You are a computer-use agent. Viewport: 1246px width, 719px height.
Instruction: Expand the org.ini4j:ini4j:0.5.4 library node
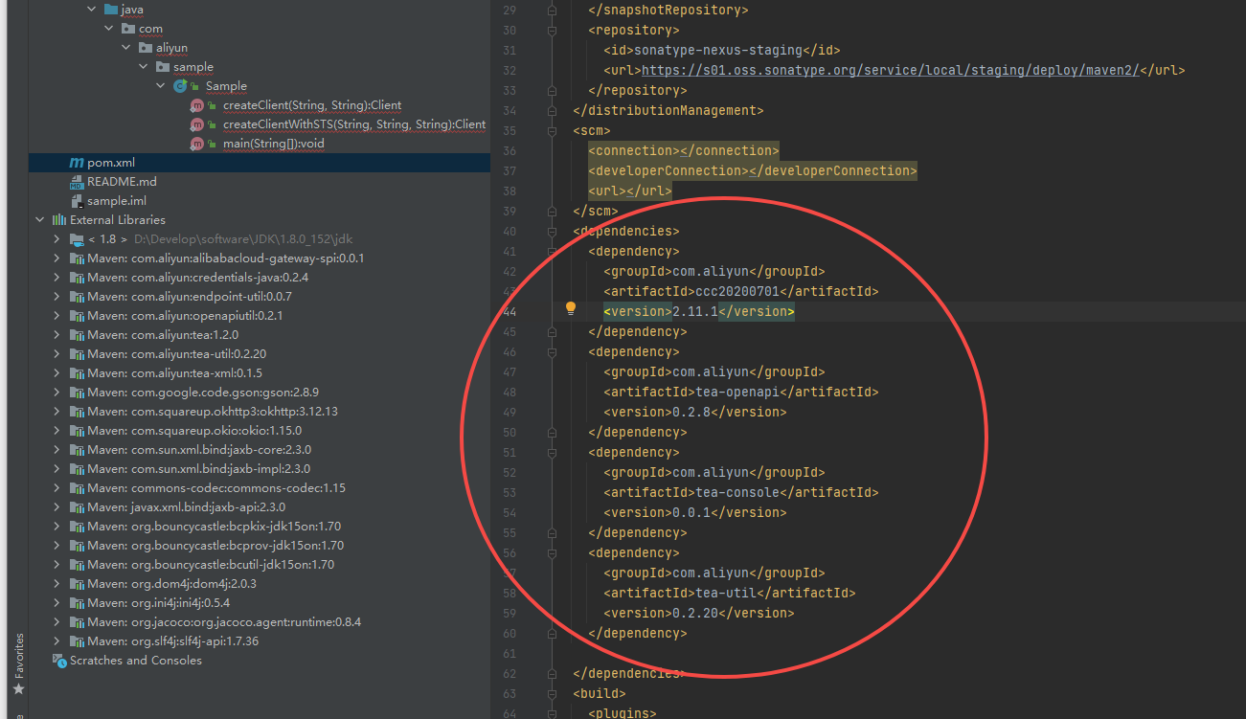[57, 603]
